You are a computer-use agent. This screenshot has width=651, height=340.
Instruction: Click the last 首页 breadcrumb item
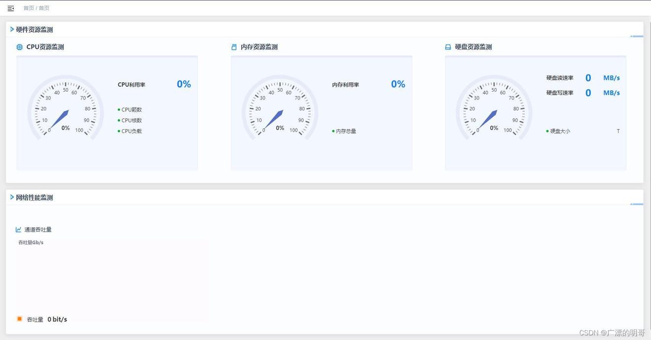coord(44,8)
